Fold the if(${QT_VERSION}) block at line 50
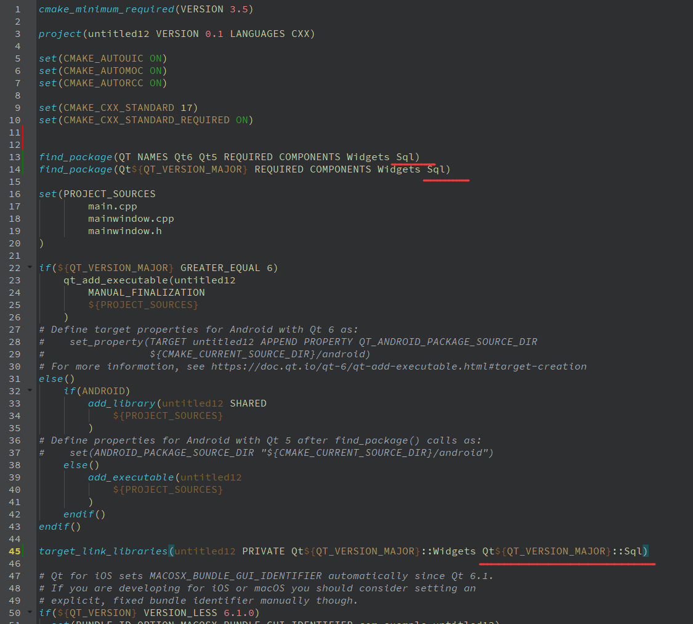The image size is (693, 624). click(x=28, y=612)
